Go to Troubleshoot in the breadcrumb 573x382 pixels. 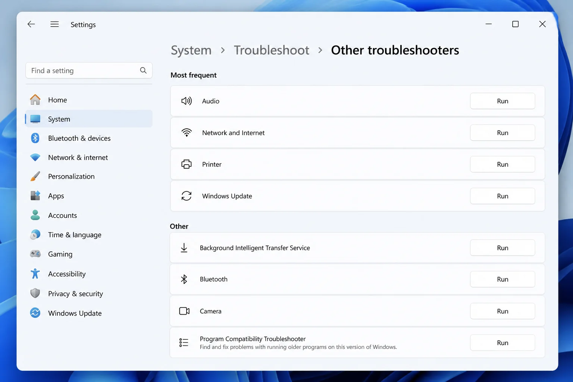(272, 50)
